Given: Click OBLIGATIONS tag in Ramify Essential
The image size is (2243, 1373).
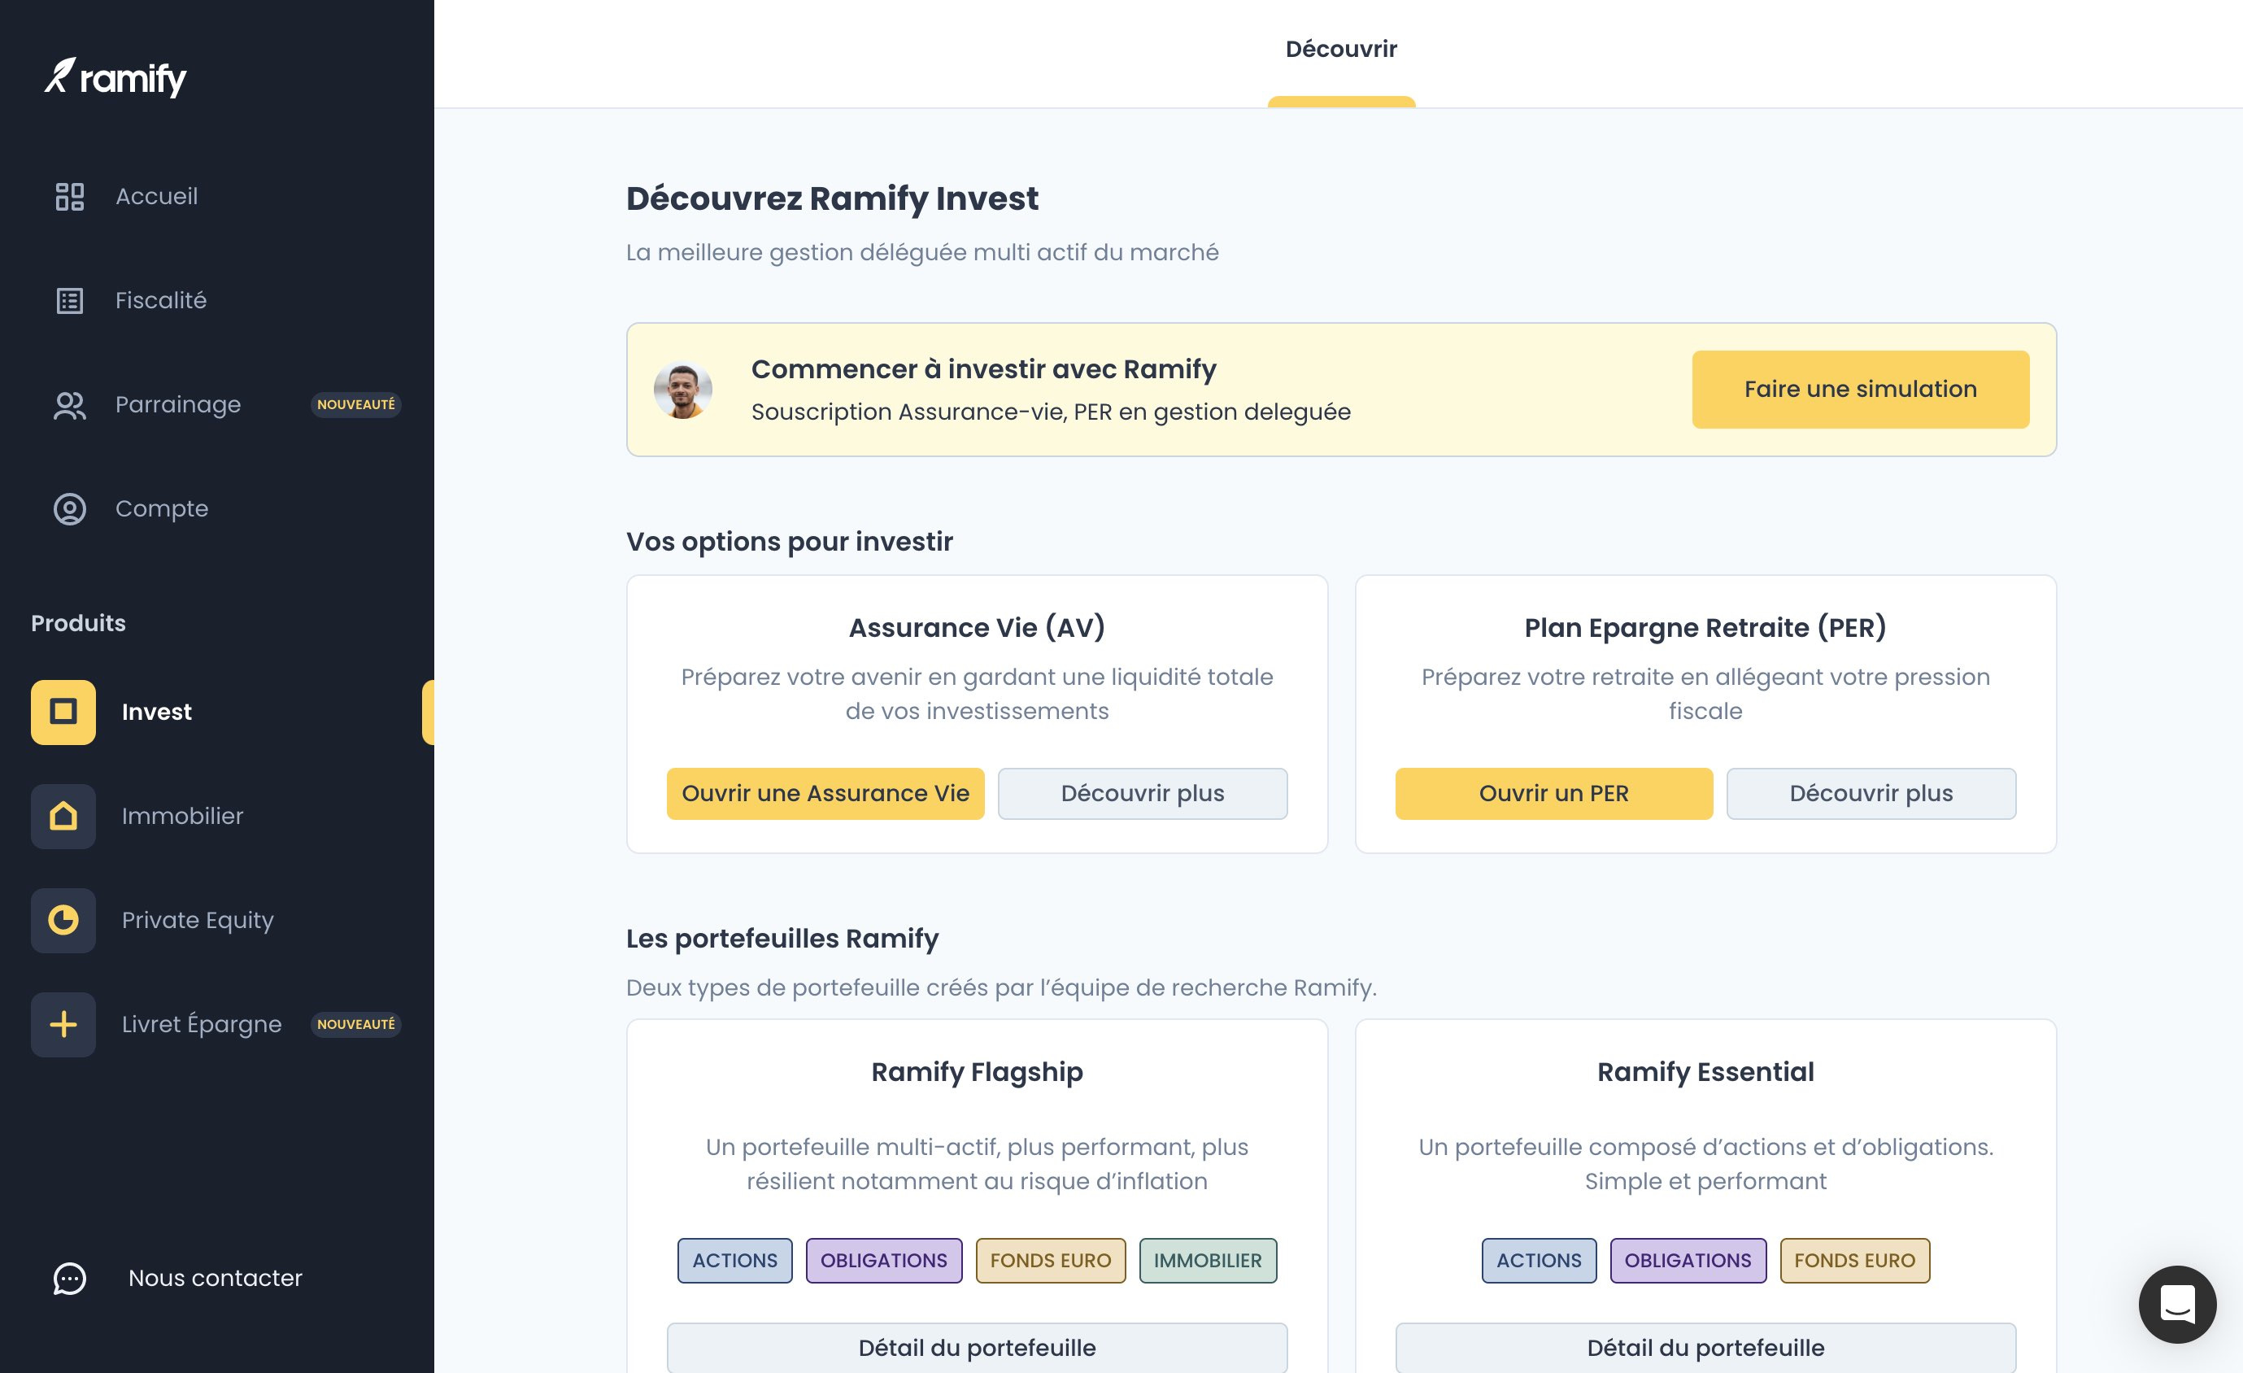Looking at the screenshot, I should (1688, 1261).
